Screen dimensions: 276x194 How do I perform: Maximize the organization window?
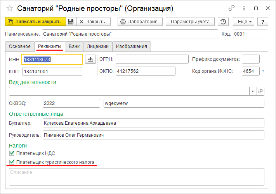point(256,8)
